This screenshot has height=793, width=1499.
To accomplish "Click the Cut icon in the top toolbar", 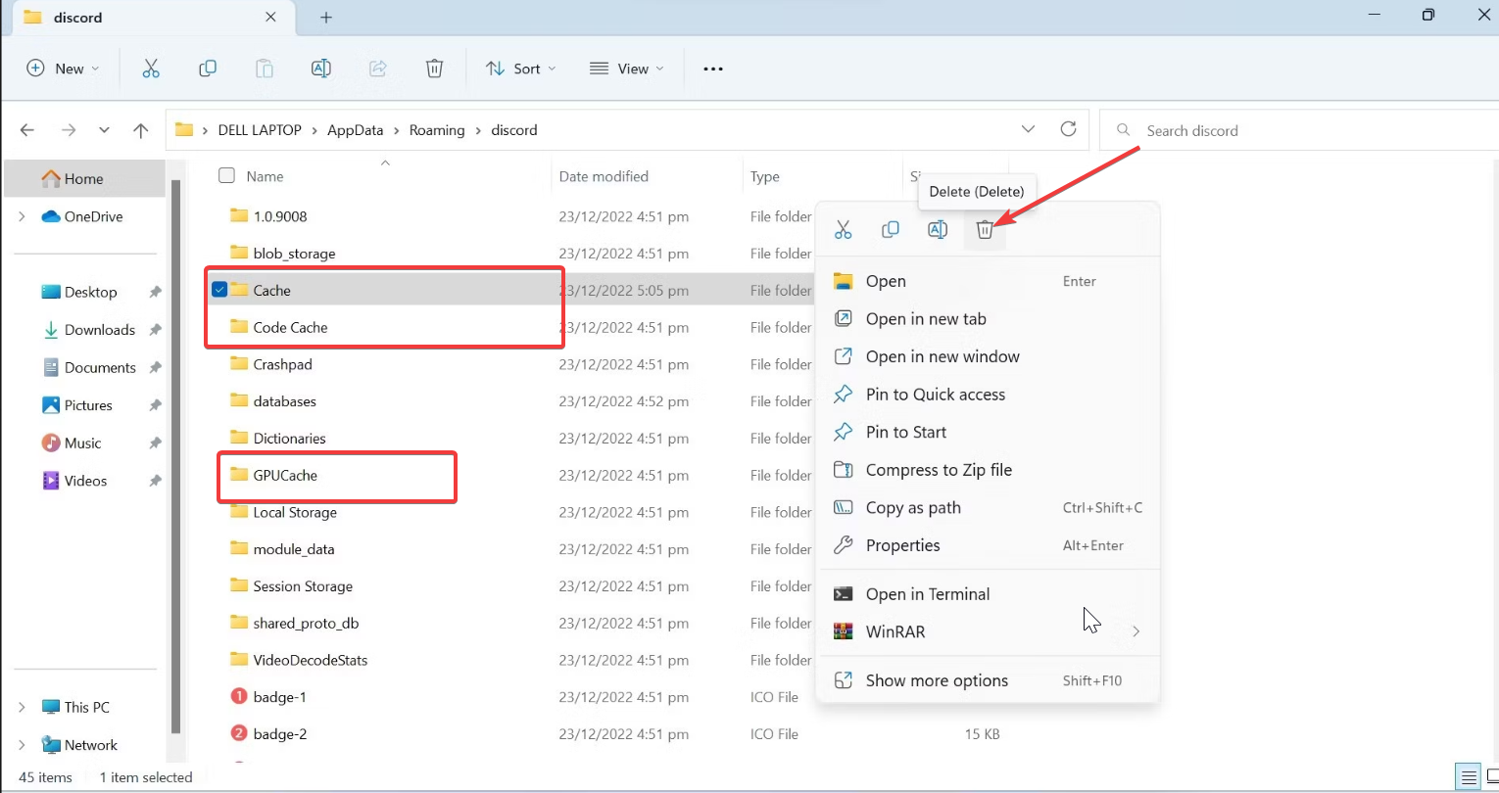I will pyautogui.click(x=150, y=69).
